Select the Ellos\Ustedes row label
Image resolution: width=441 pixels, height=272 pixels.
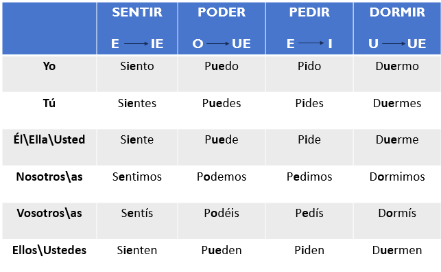(49, 250)
